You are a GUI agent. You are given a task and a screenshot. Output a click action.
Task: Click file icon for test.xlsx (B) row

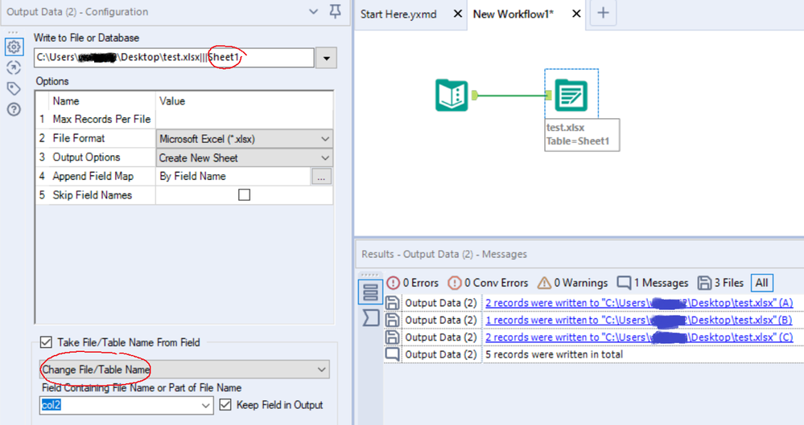(x=392, y=320)
